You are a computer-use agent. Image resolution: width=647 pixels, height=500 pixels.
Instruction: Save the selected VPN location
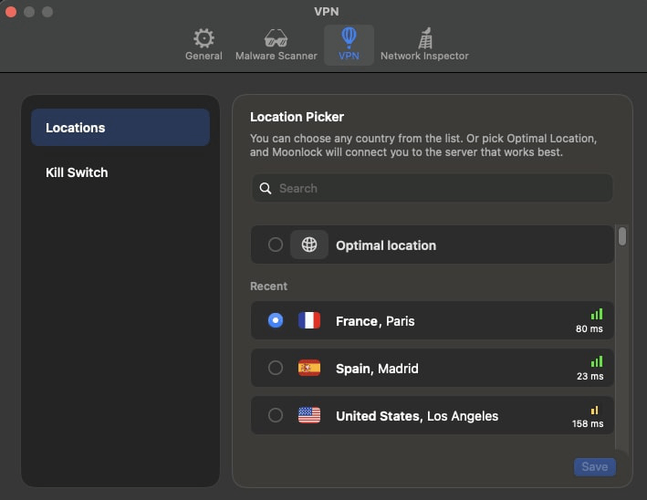[x=595, y=466]
